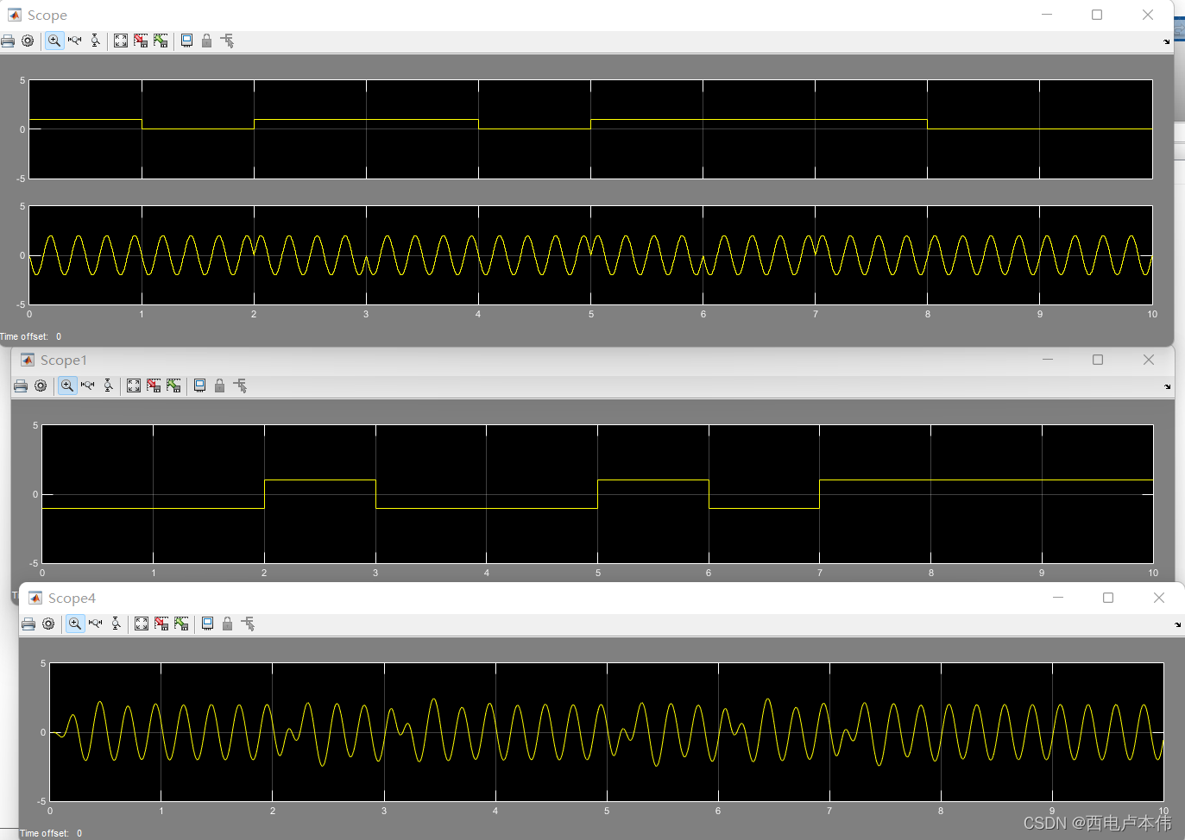Select Zoom X-axis tool in Scope1 window
Screen dimensions: 1185x840
point(88,386)
